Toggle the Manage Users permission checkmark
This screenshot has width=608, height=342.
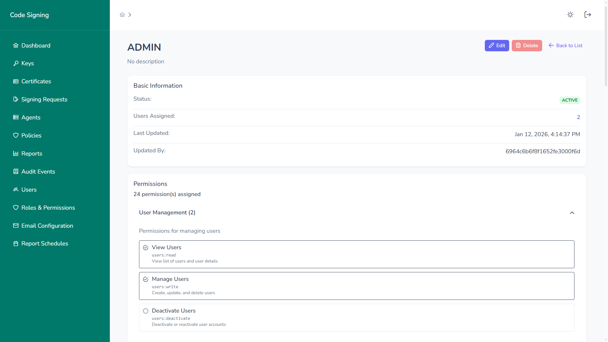tap(146, 279)
